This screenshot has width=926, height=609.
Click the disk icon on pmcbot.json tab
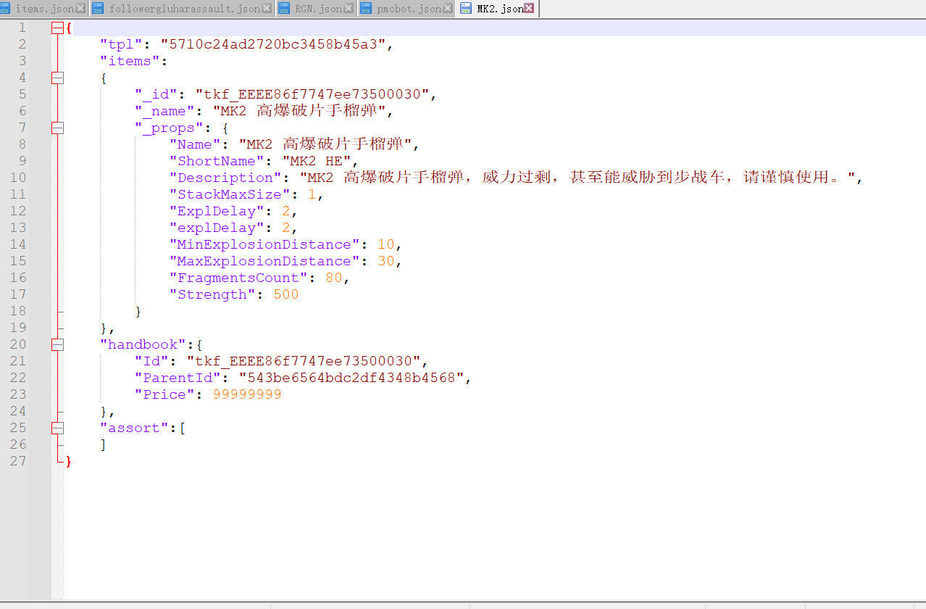pos(366,9)
